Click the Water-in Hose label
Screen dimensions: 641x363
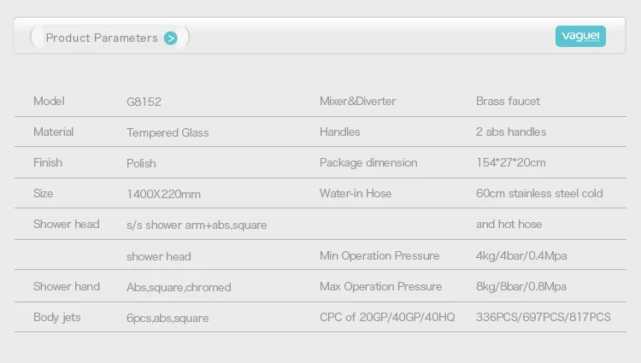356,193
